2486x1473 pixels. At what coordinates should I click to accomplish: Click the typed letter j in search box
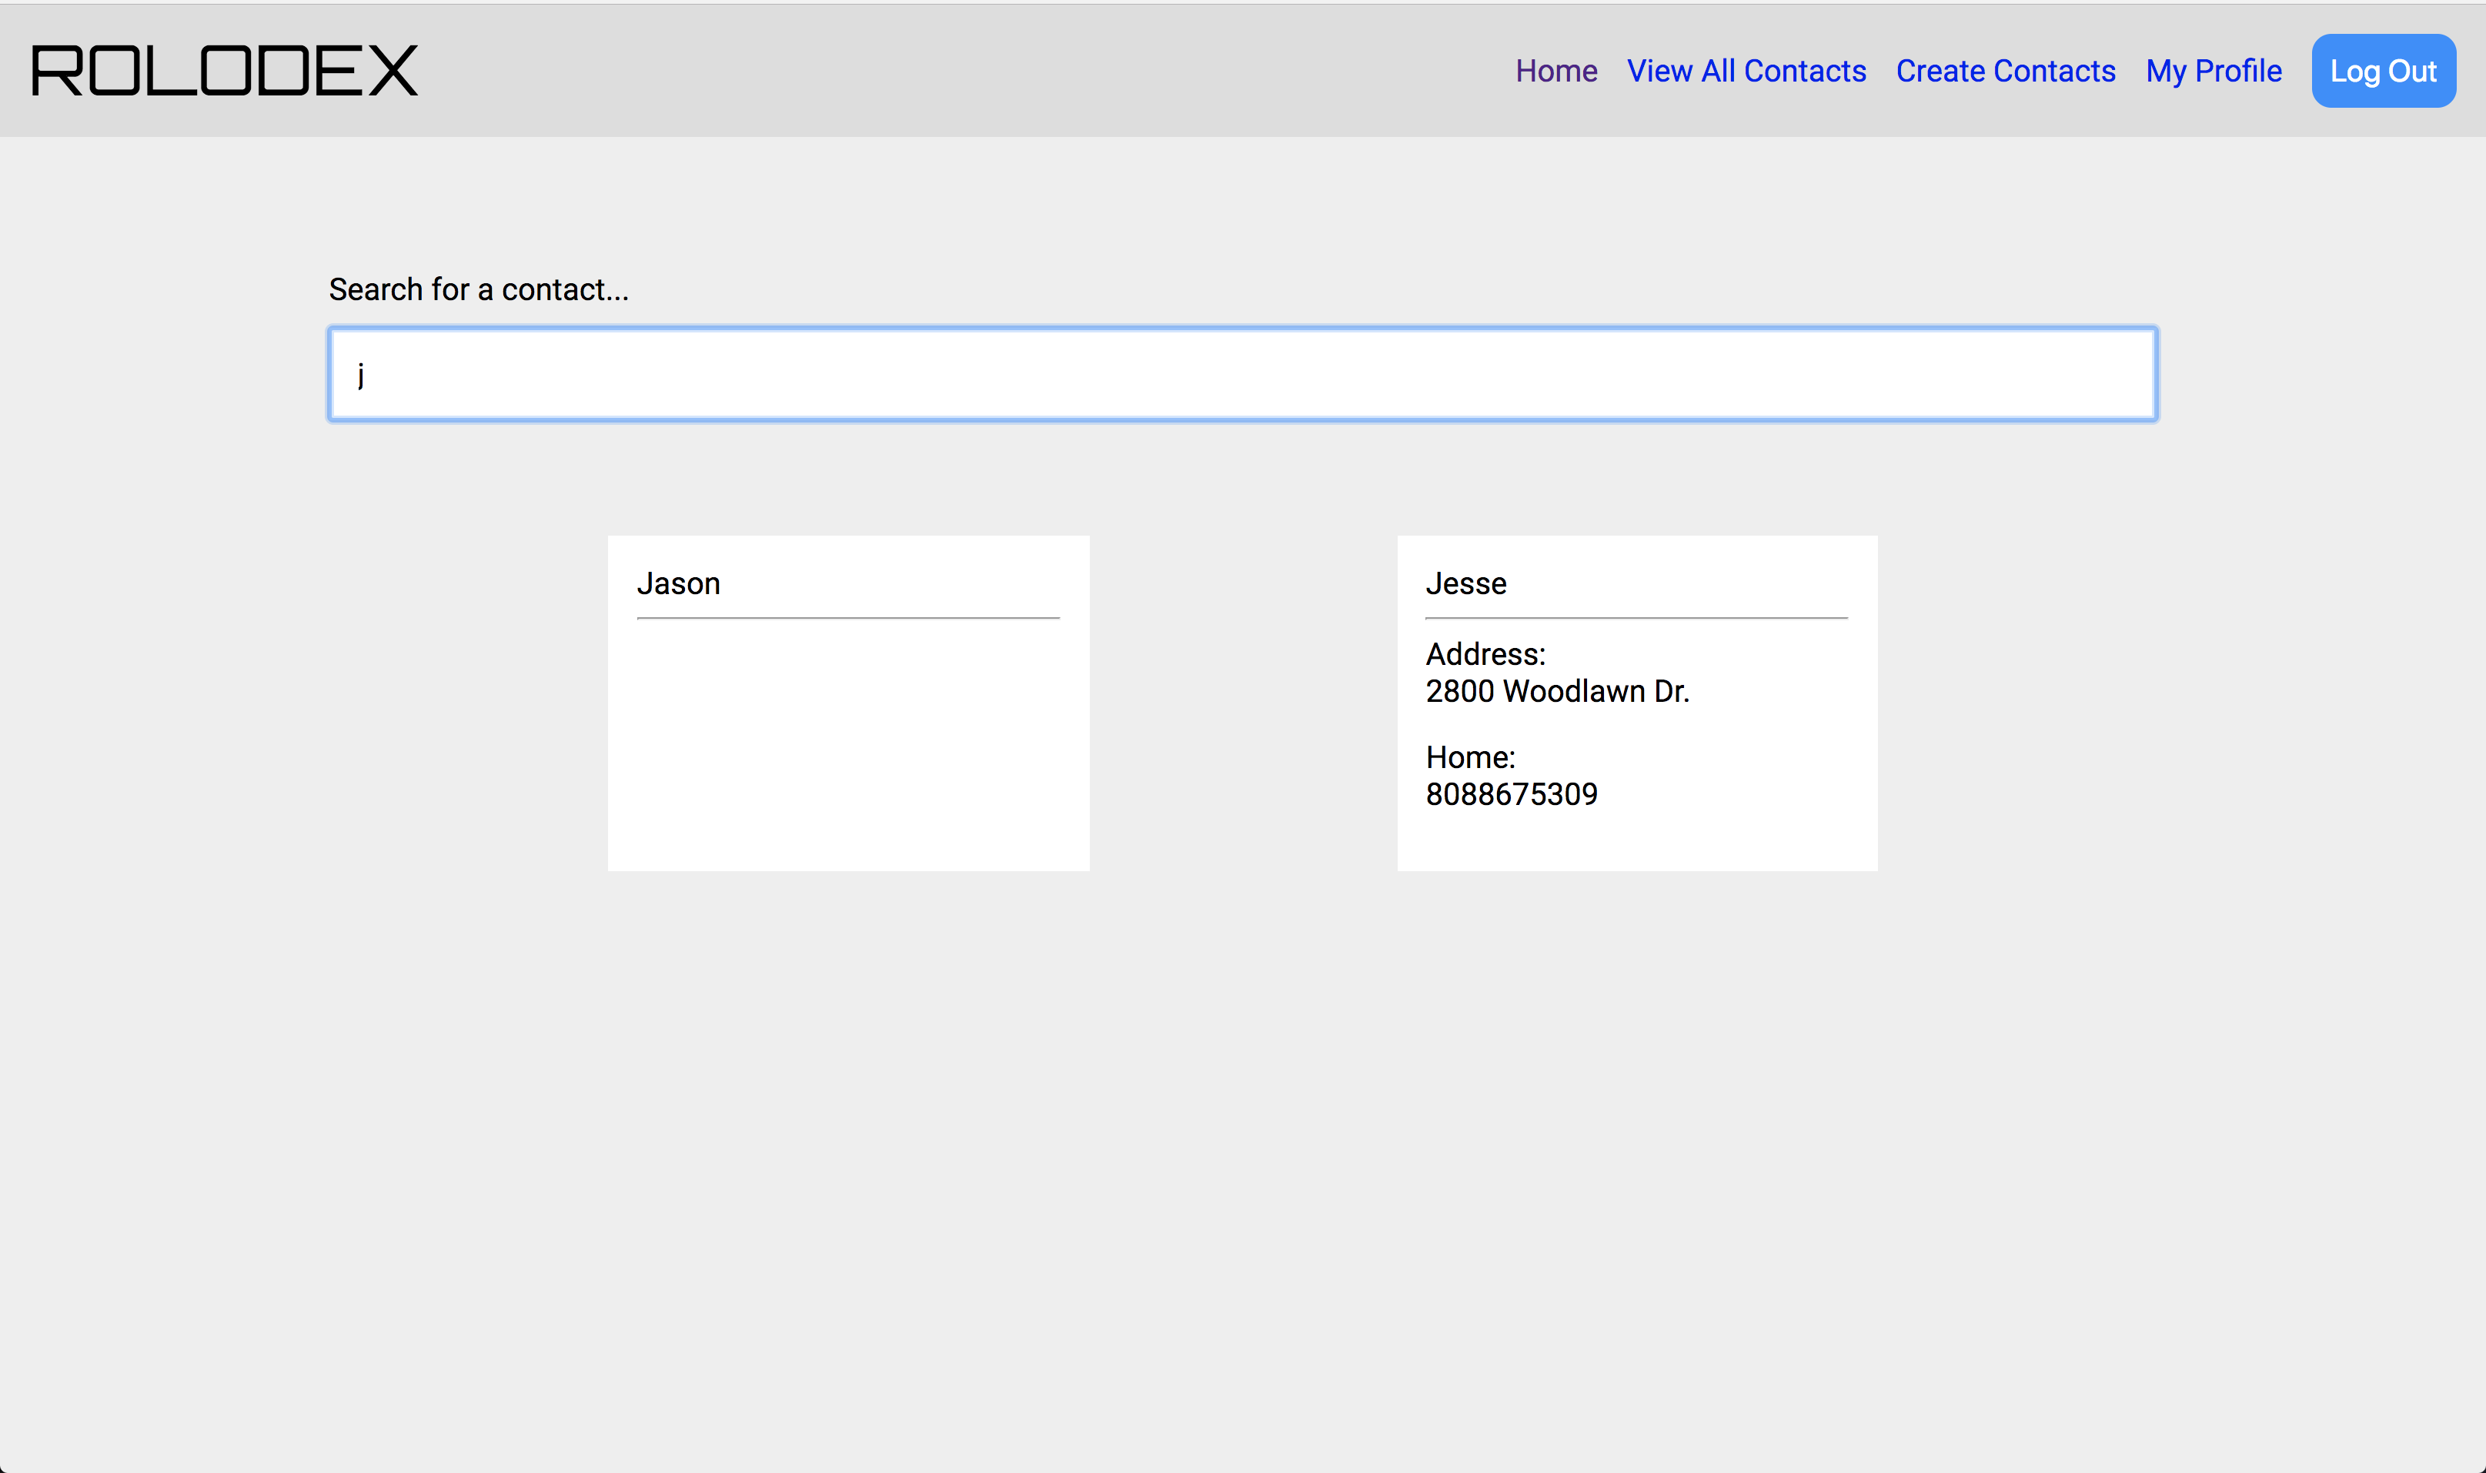point(361,376)
